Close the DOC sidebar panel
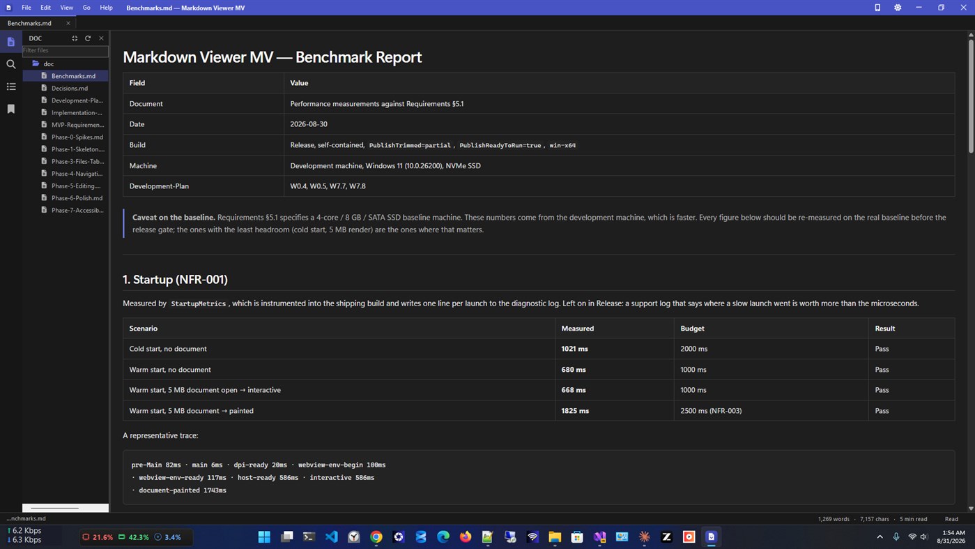The width and height of the screenshot is (975, 549). pos(101,38)
